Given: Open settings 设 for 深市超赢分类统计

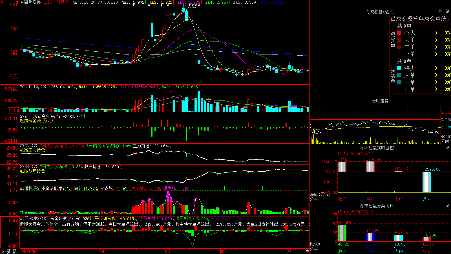Looking at the screenshot, I should 447,206.
